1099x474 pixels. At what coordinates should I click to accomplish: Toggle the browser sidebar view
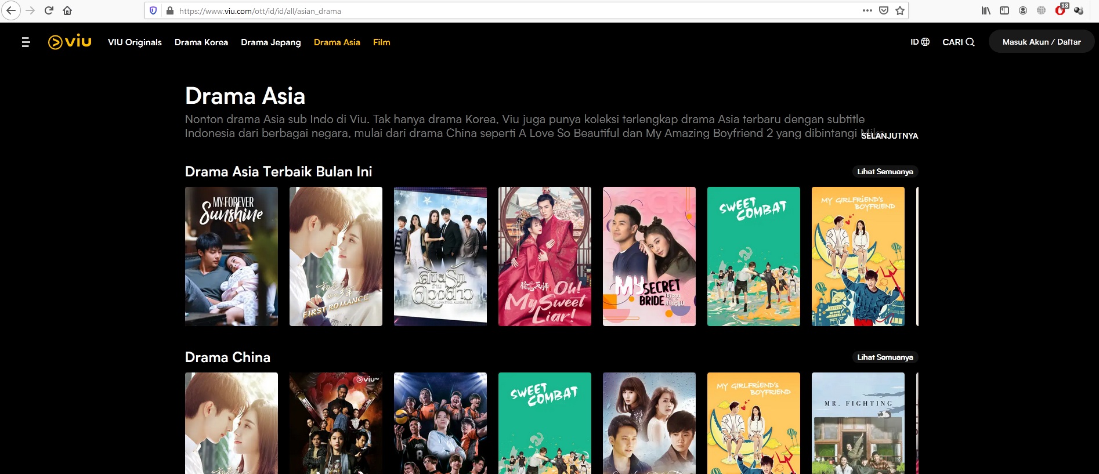(x=1004, y=10)
